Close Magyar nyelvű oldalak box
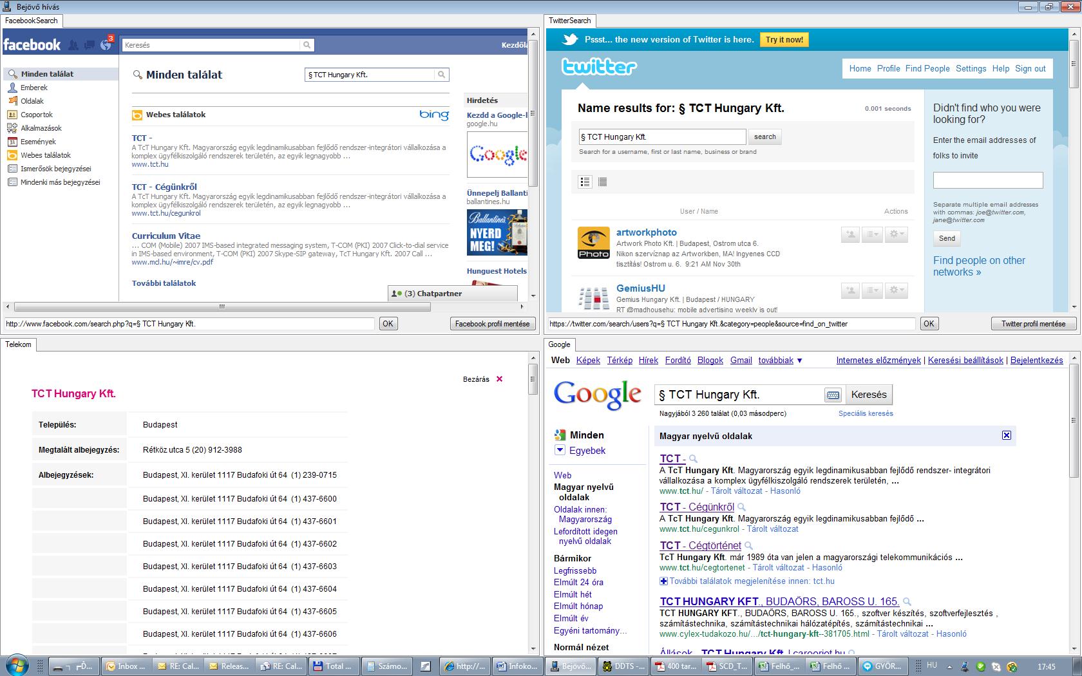The width and height of the screenshot is (1082, 676). (x=1007, y=436)
